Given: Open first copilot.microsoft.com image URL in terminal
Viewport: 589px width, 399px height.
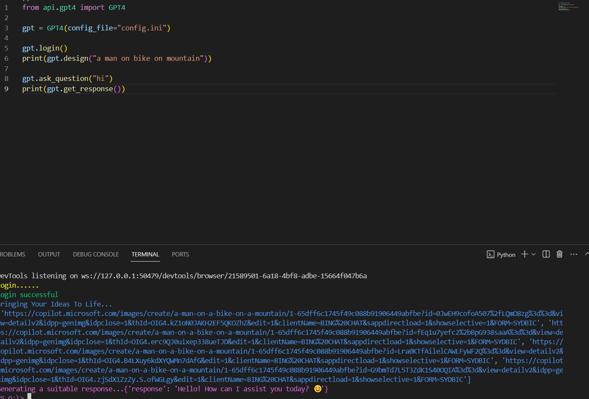Looking at the screenshot, I should [281, 318].
